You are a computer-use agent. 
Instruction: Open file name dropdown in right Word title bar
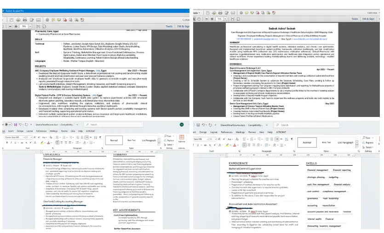[x=266, y=125]
